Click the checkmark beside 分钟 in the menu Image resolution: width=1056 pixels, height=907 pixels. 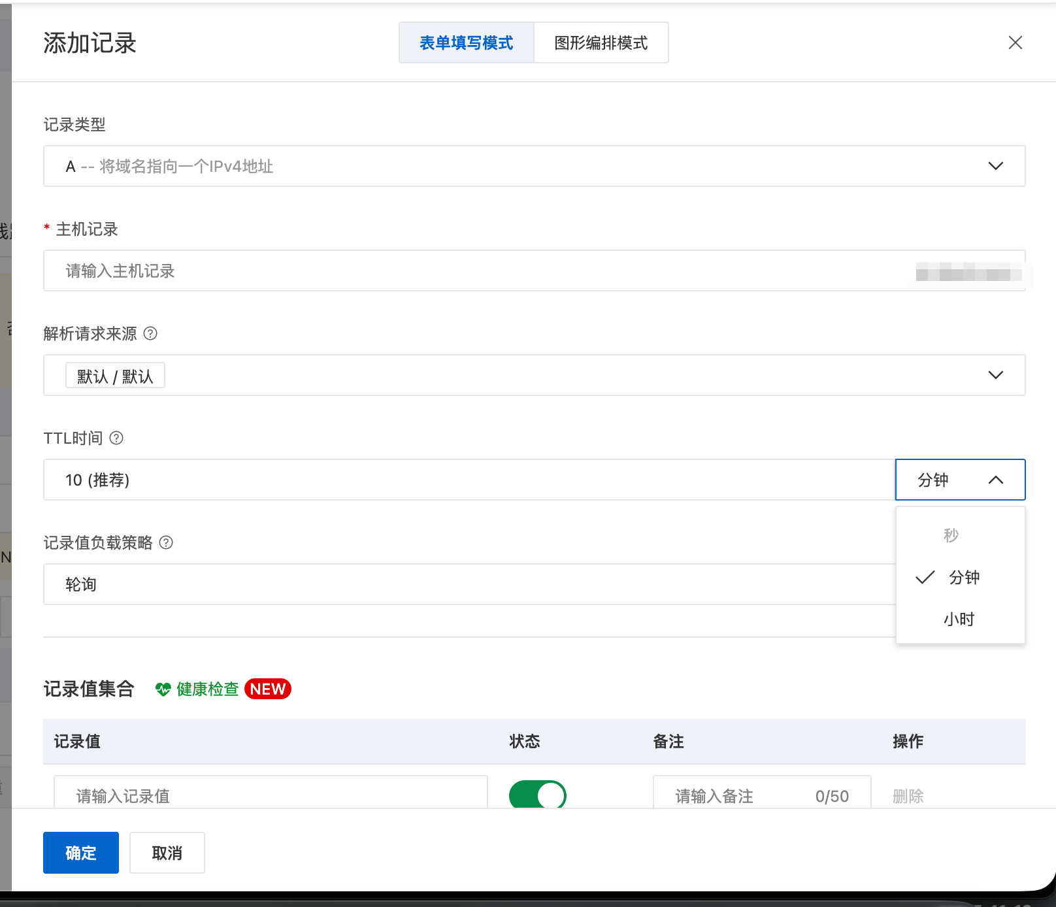pyautogui.click(x=926, y=577)
